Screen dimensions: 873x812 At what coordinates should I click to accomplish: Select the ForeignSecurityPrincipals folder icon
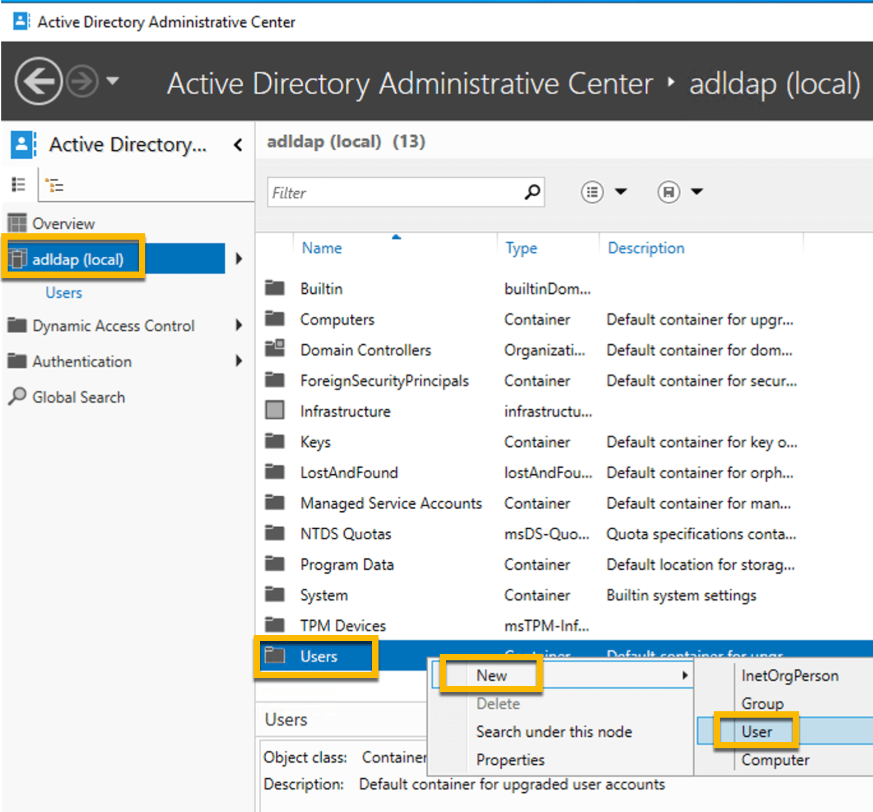(275, 379)
